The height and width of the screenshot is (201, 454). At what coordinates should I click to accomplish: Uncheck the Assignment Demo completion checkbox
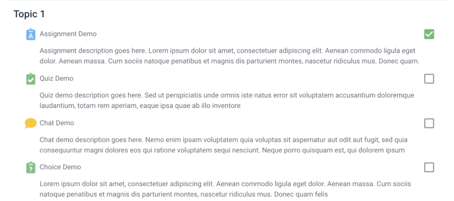(429, 34)
